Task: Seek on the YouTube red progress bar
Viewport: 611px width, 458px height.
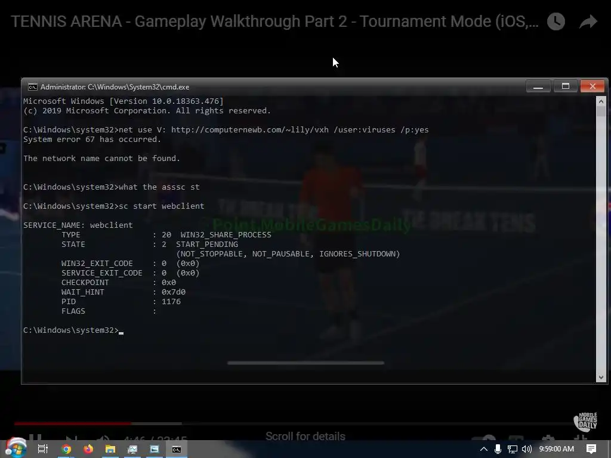Action: pos(72,423)
